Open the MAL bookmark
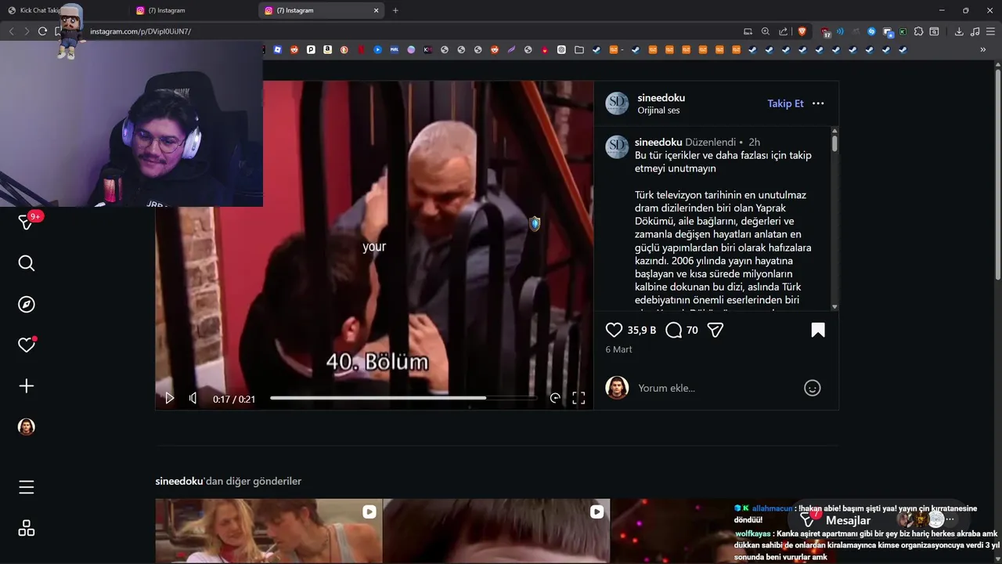The height and width of the screenshot is (564, 1002). coord(394,49)
